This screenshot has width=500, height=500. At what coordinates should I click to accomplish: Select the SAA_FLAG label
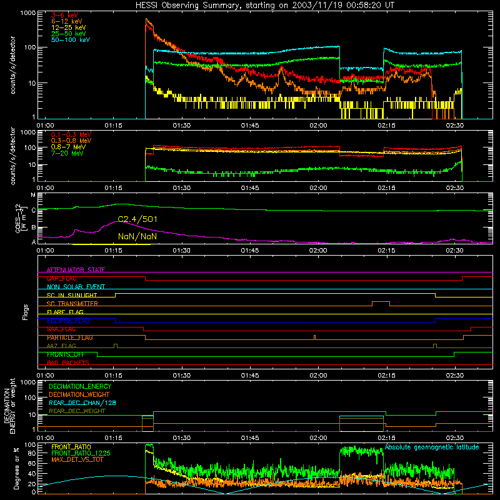[61, 329]
